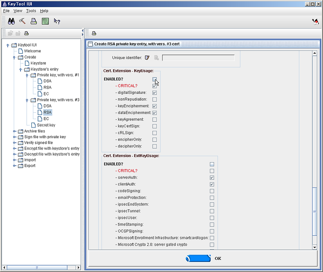Image resolution: width=323 pixels, height=272 pixels.
Task: Click the Secret key document icon
Action: pos(33,125)
